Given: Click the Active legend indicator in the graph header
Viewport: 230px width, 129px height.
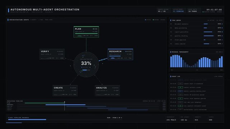Looking at the screenshot, I should click(x=148, y=20).
